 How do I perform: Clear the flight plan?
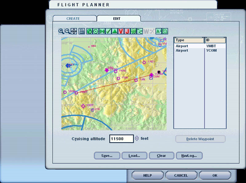(161, 156)
